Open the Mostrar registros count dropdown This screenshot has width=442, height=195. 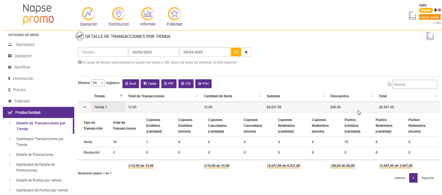98,83
